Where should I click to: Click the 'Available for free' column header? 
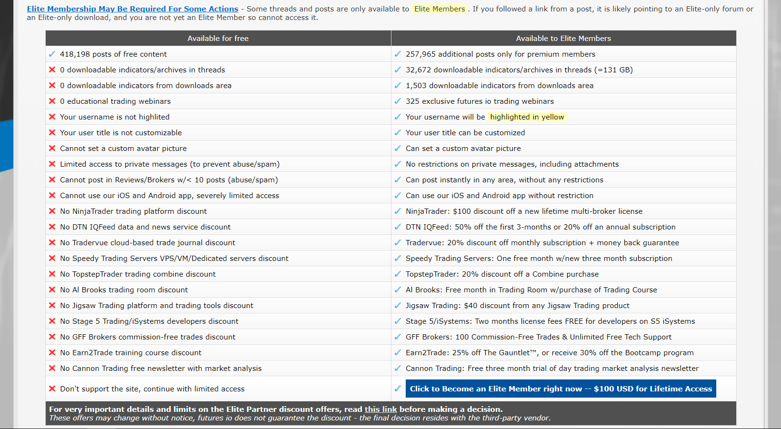click(x=218, y=38)
